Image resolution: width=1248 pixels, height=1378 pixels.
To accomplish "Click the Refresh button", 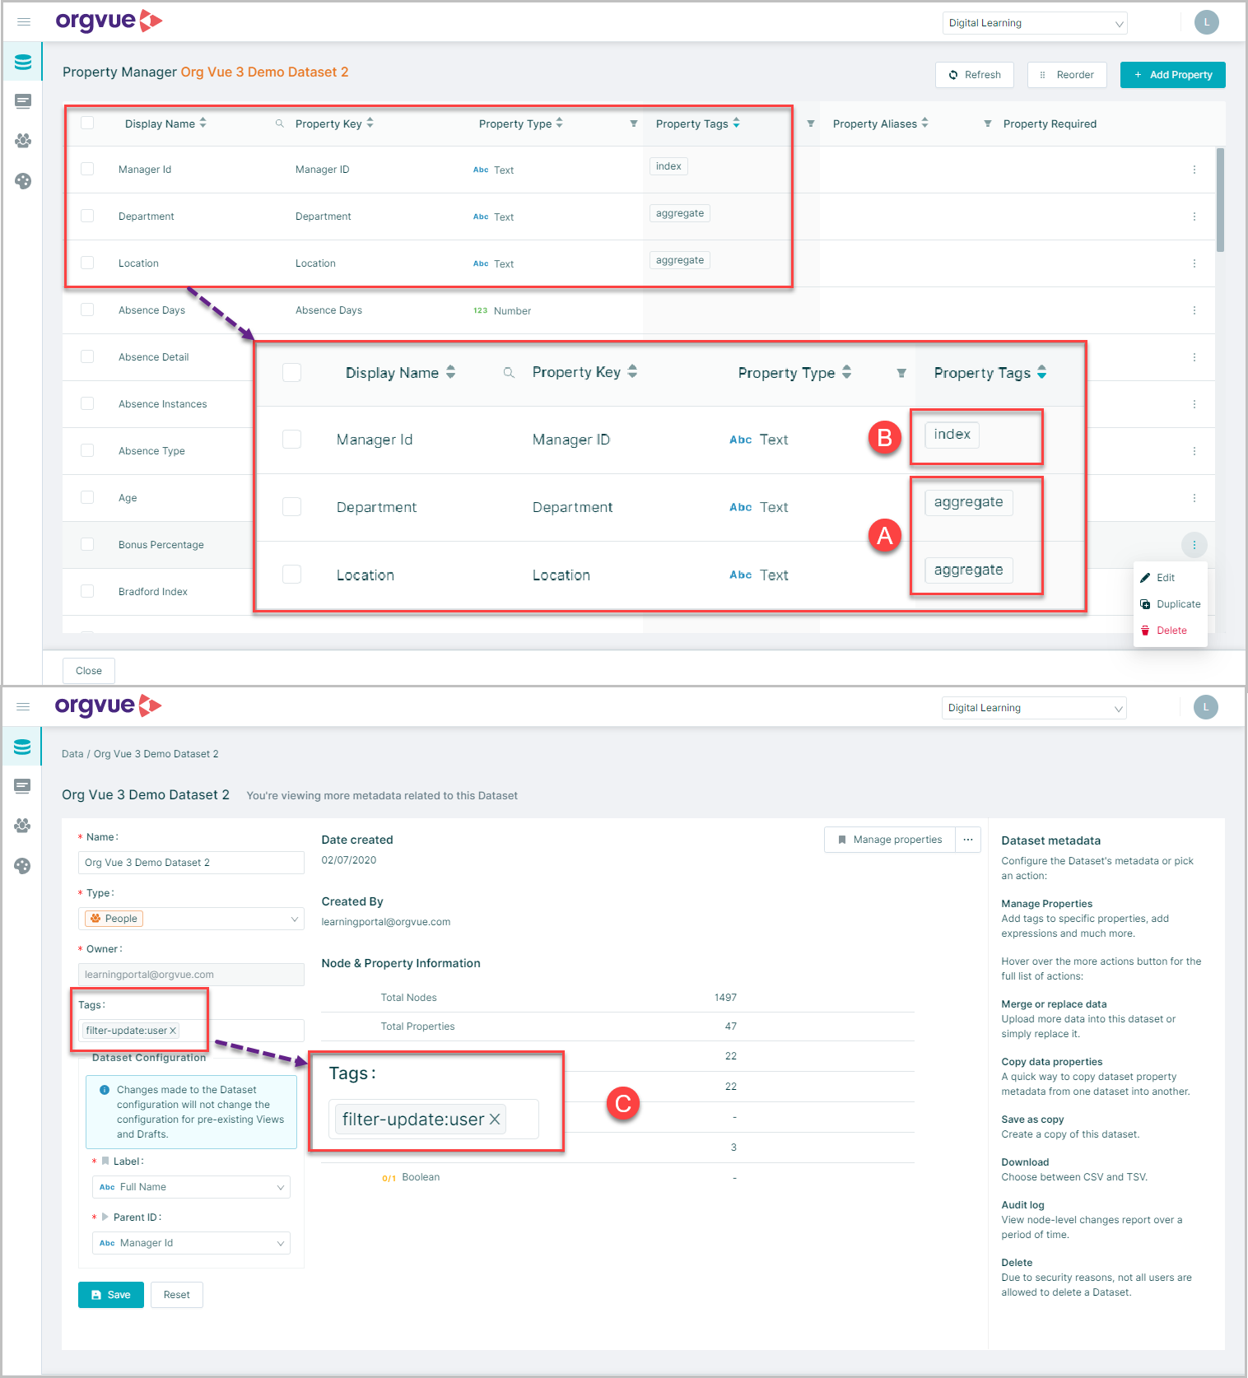I will (975, 75).
